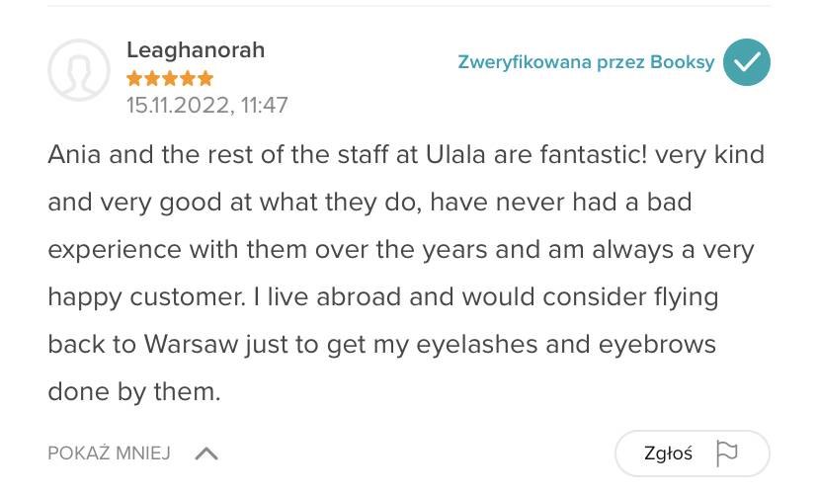Click the Leaghanorah profile avatar placeholder

click(x=79, y=70)
